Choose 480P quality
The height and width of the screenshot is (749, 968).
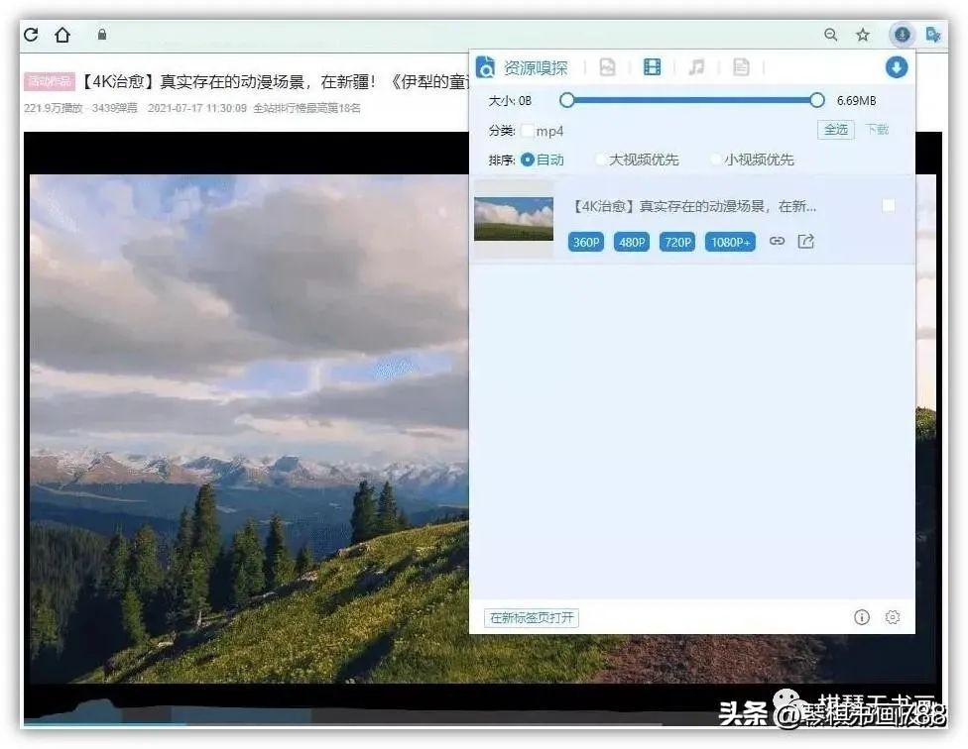tap(632, 243)
